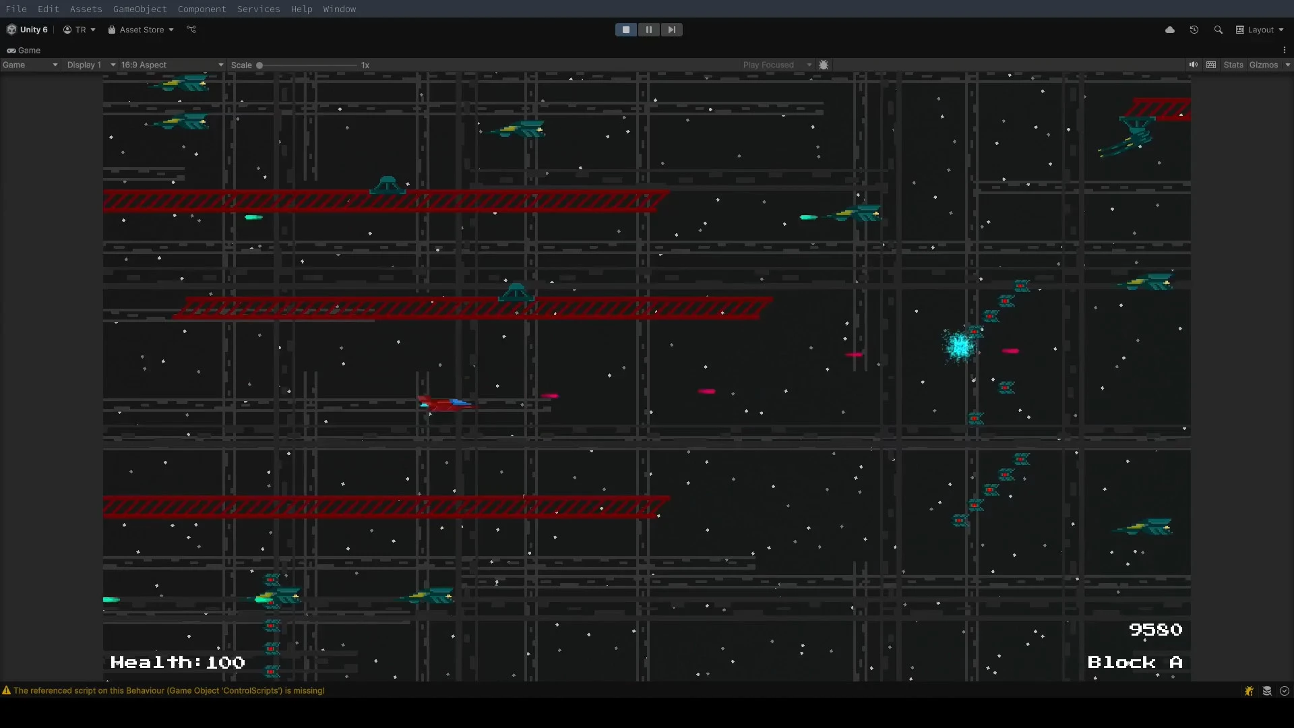Adjust the Scale slider in Game view
1294x728 pixels.
coord(259,65)
